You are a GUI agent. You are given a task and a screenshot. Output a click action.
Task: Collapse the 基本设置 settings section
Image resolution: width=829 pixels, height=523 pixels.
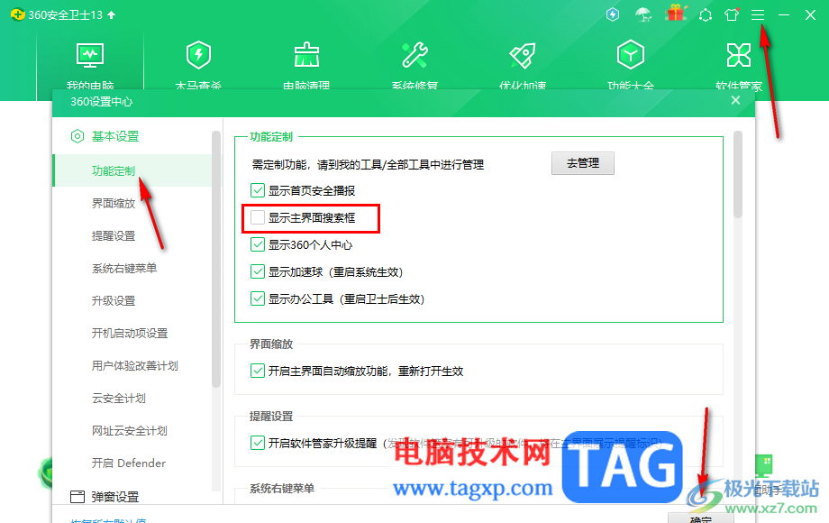pyautogui.click(x=115, y=135)
